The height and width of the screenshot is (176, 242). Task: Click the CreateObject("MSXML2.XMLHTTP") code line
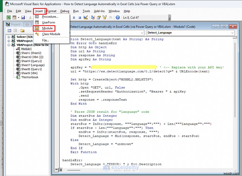pyautogui.click(x=112, y=80)
